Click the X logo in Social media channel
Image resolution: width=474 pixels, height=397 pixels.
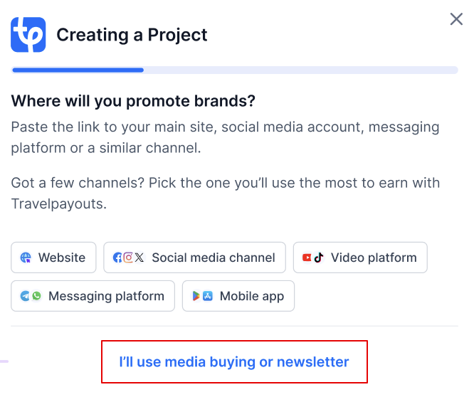pos(139,258)
